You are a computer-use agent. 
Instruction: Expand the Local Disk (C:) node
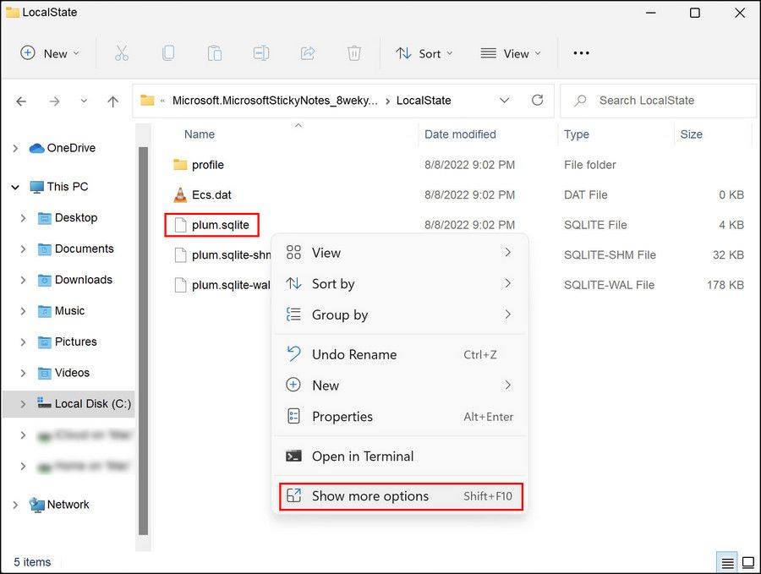coord(23,404)
